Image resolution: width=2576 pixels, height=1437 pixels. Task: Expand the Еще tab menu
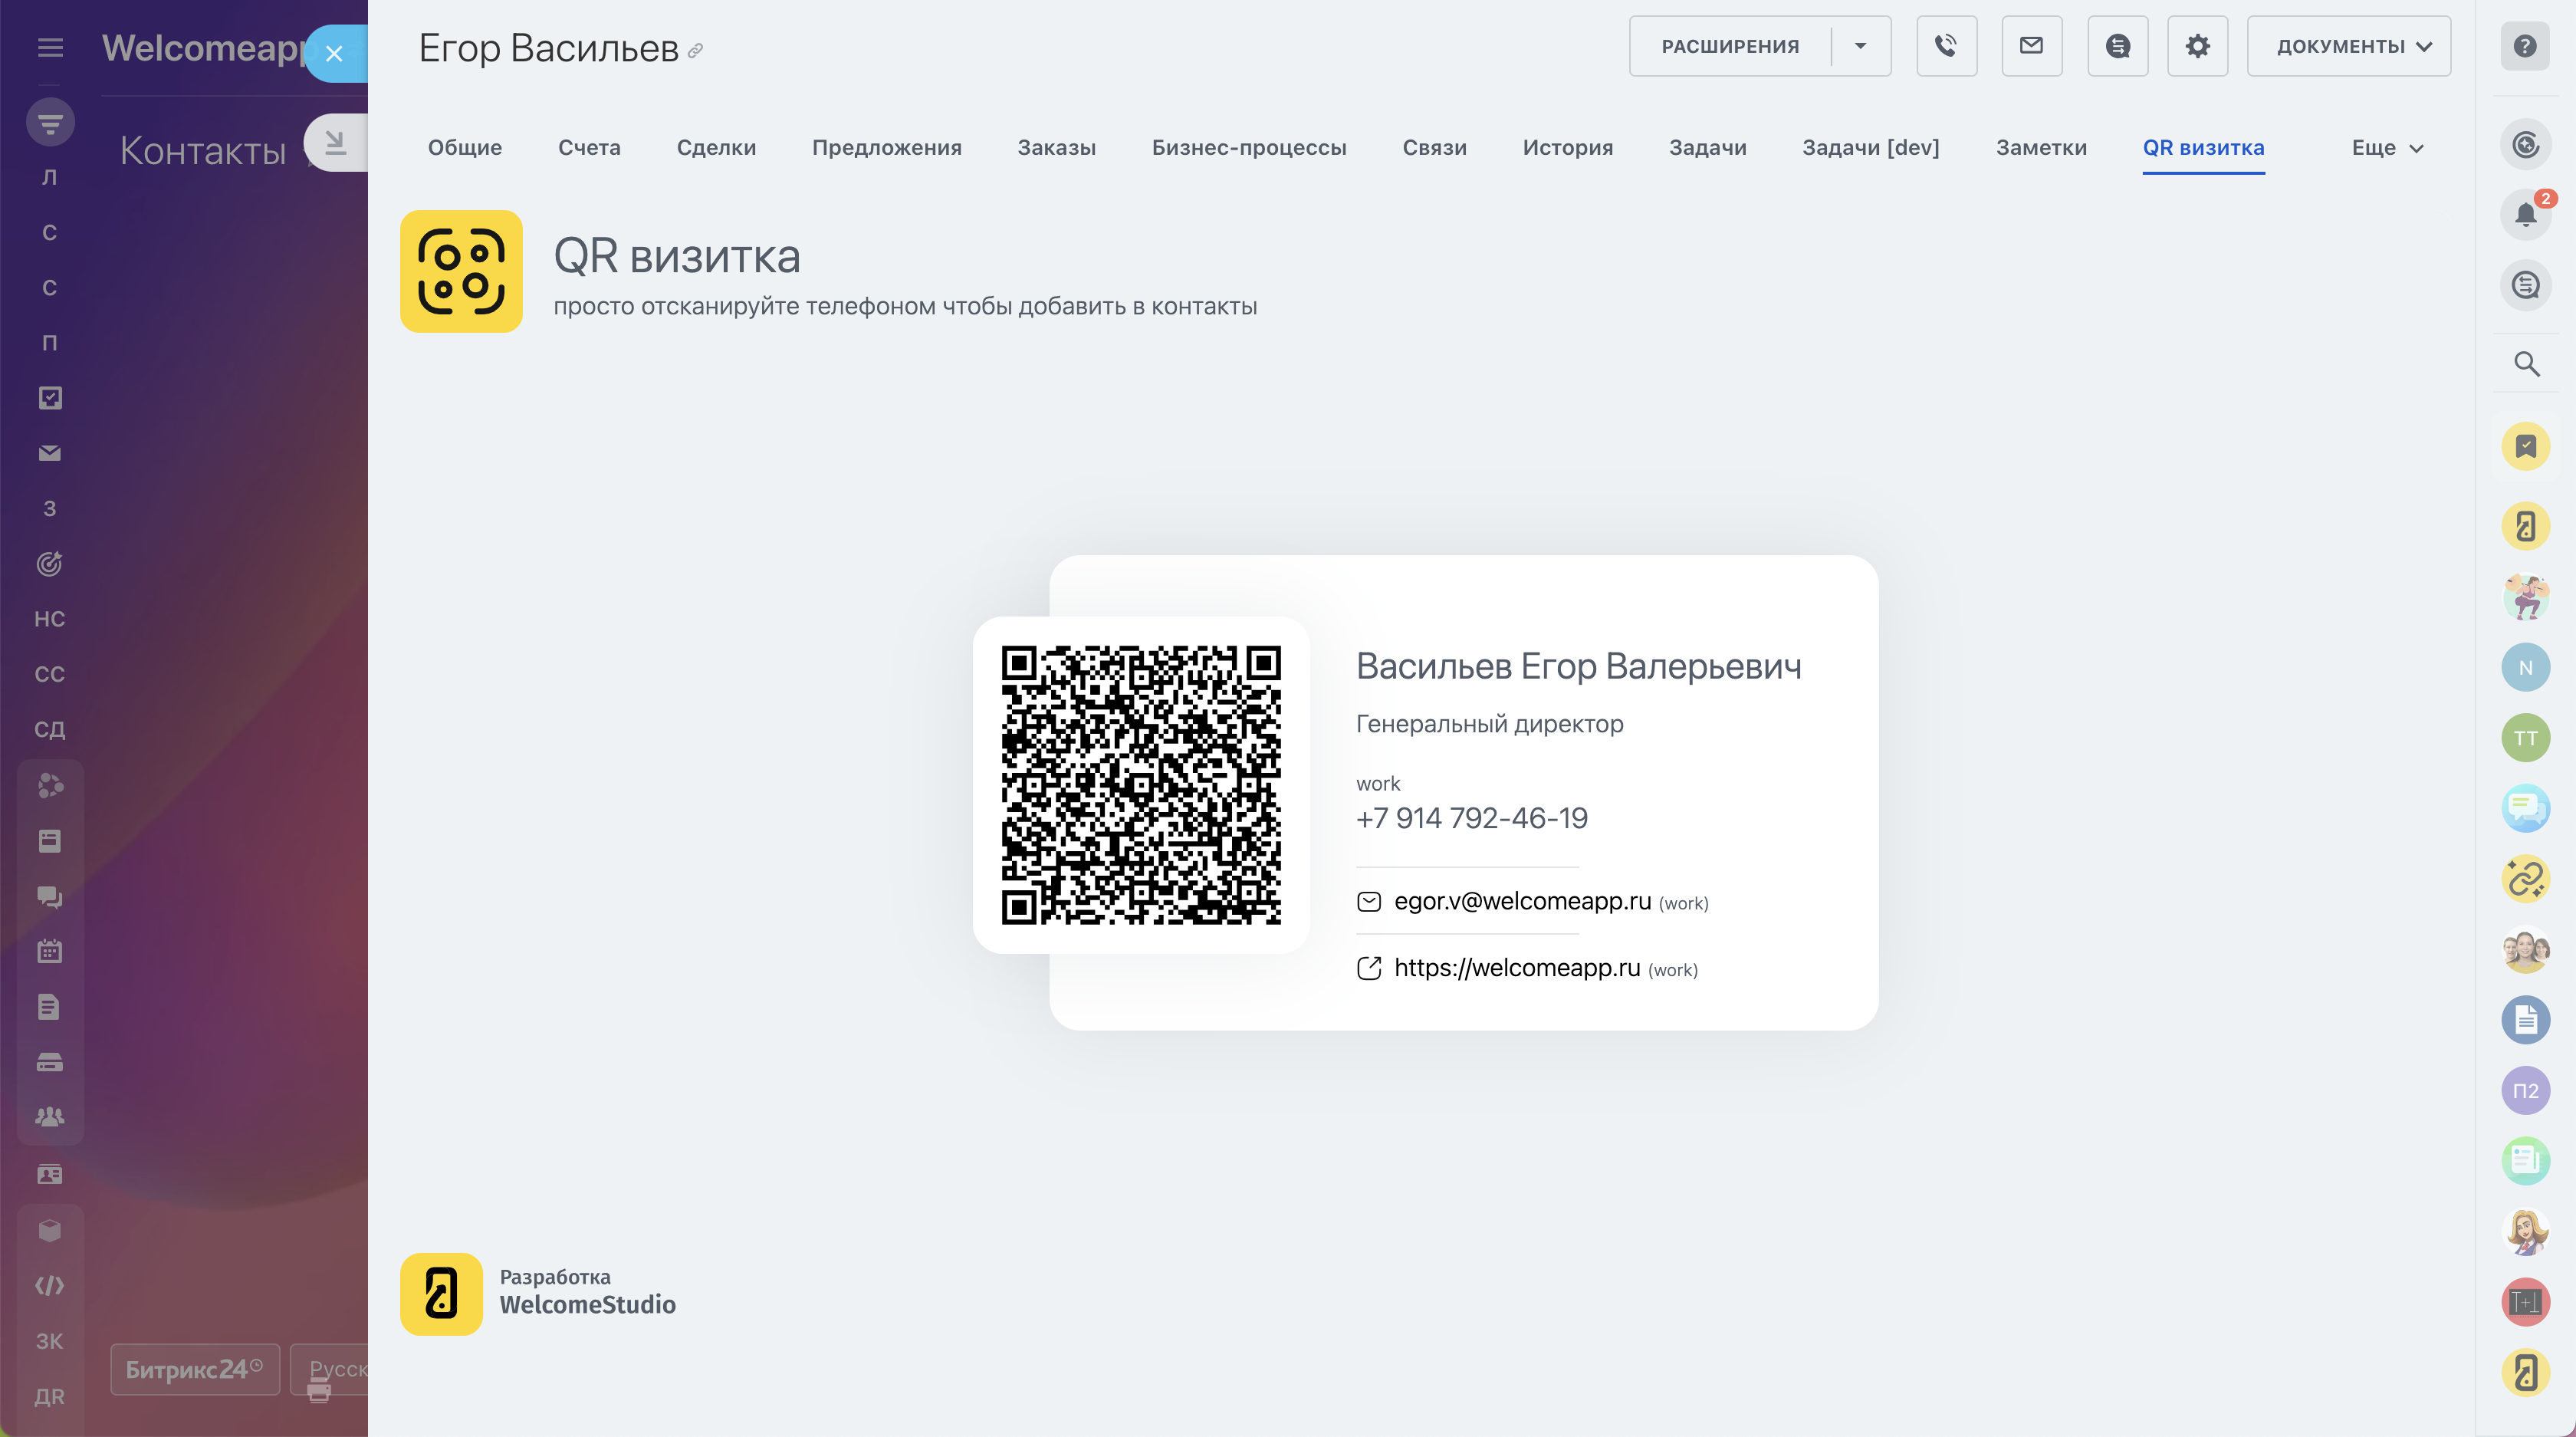[2387, 148]
